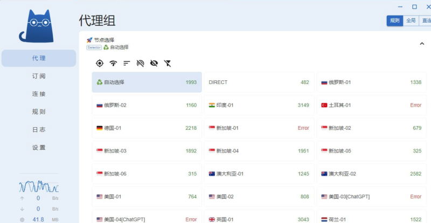Toggle the crossed-out eye visibility icon
431x223 pixels.
pyautogui.click(x=154, y=64)
